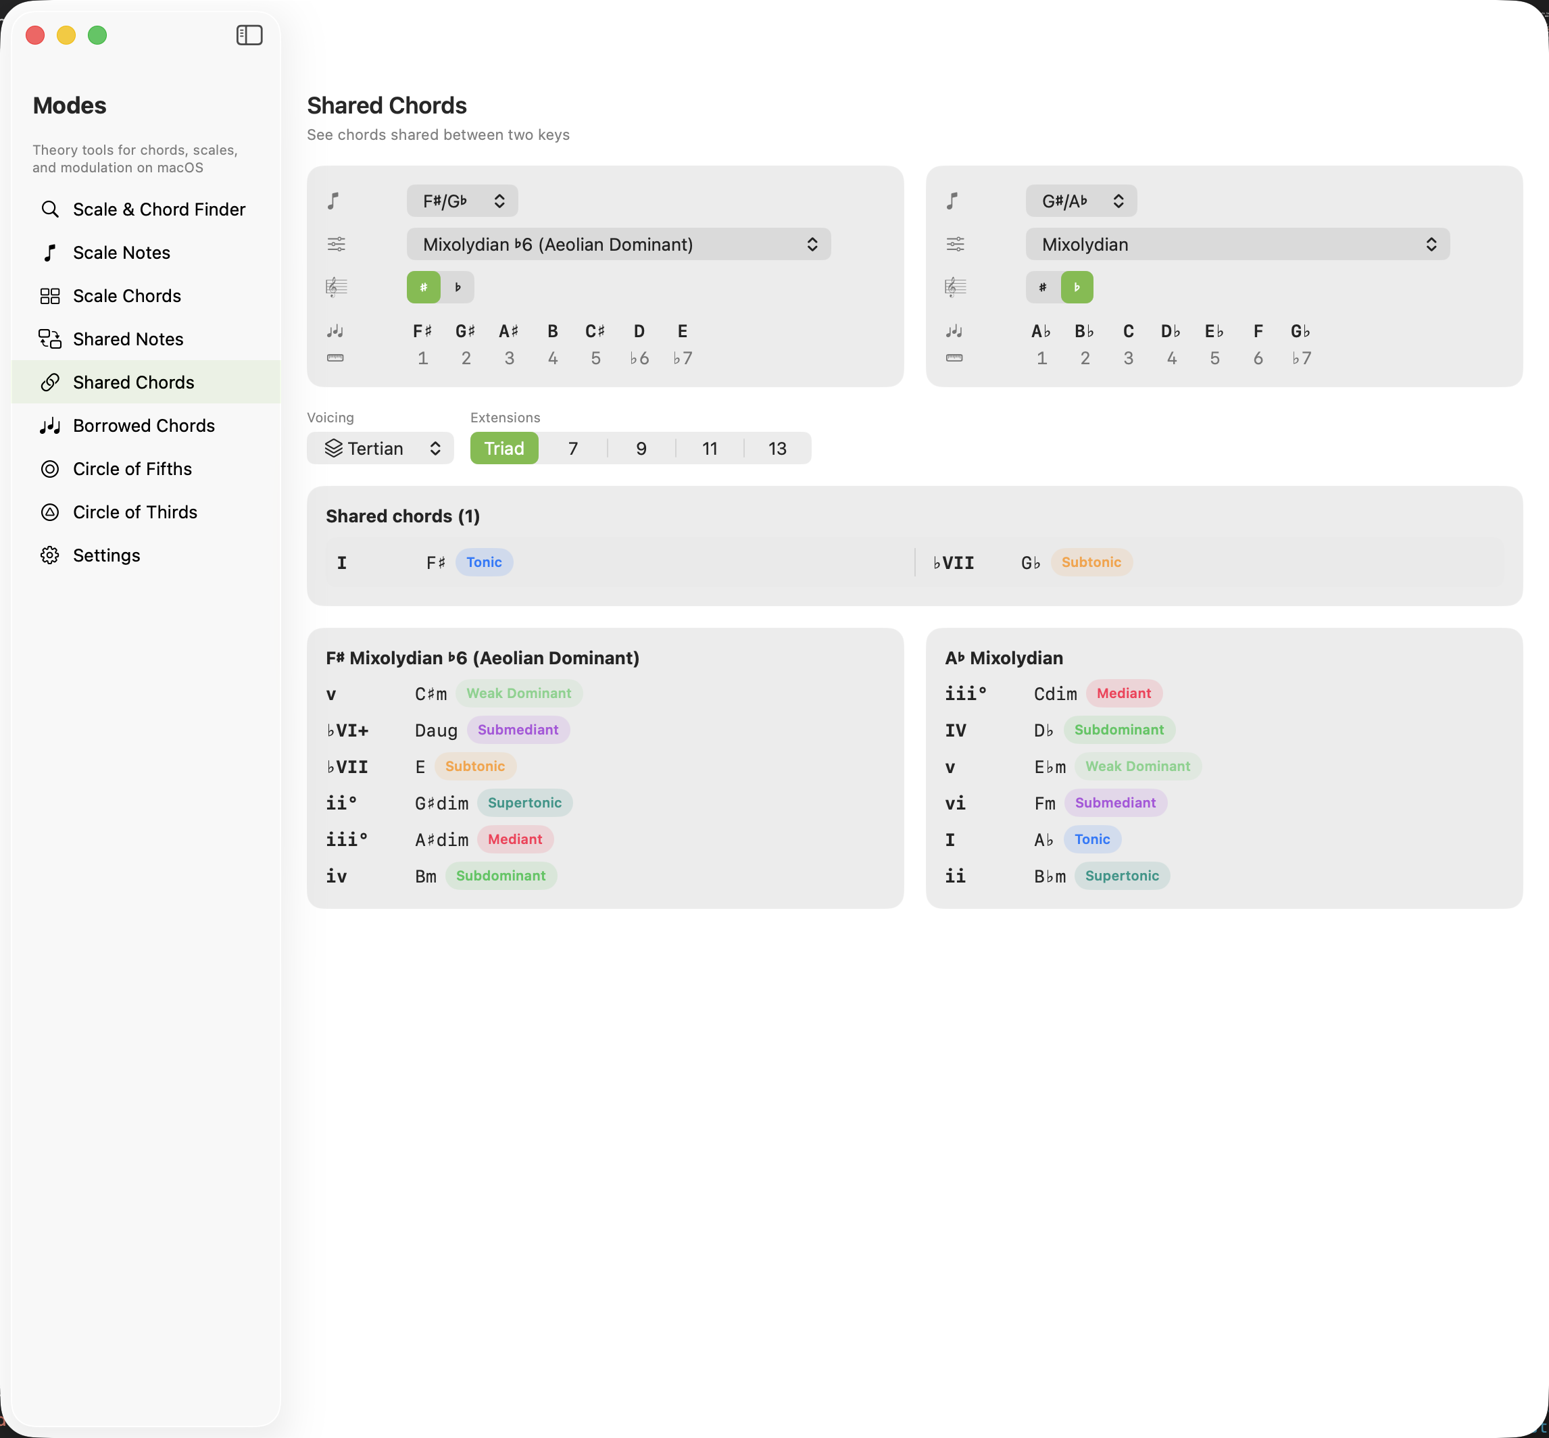Screen dimensions: 1549x1438
Task: Toggle the sidebar visibility control
Action: pos(249,35)
